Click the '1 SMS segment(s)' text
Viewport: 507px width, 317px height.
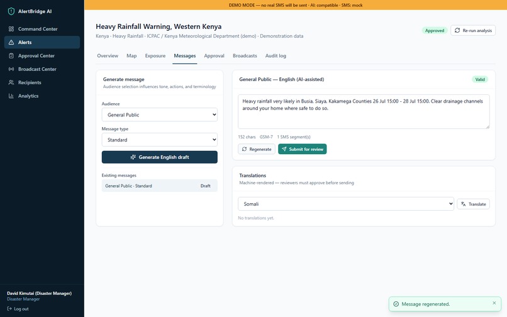[x=294, y=137]
